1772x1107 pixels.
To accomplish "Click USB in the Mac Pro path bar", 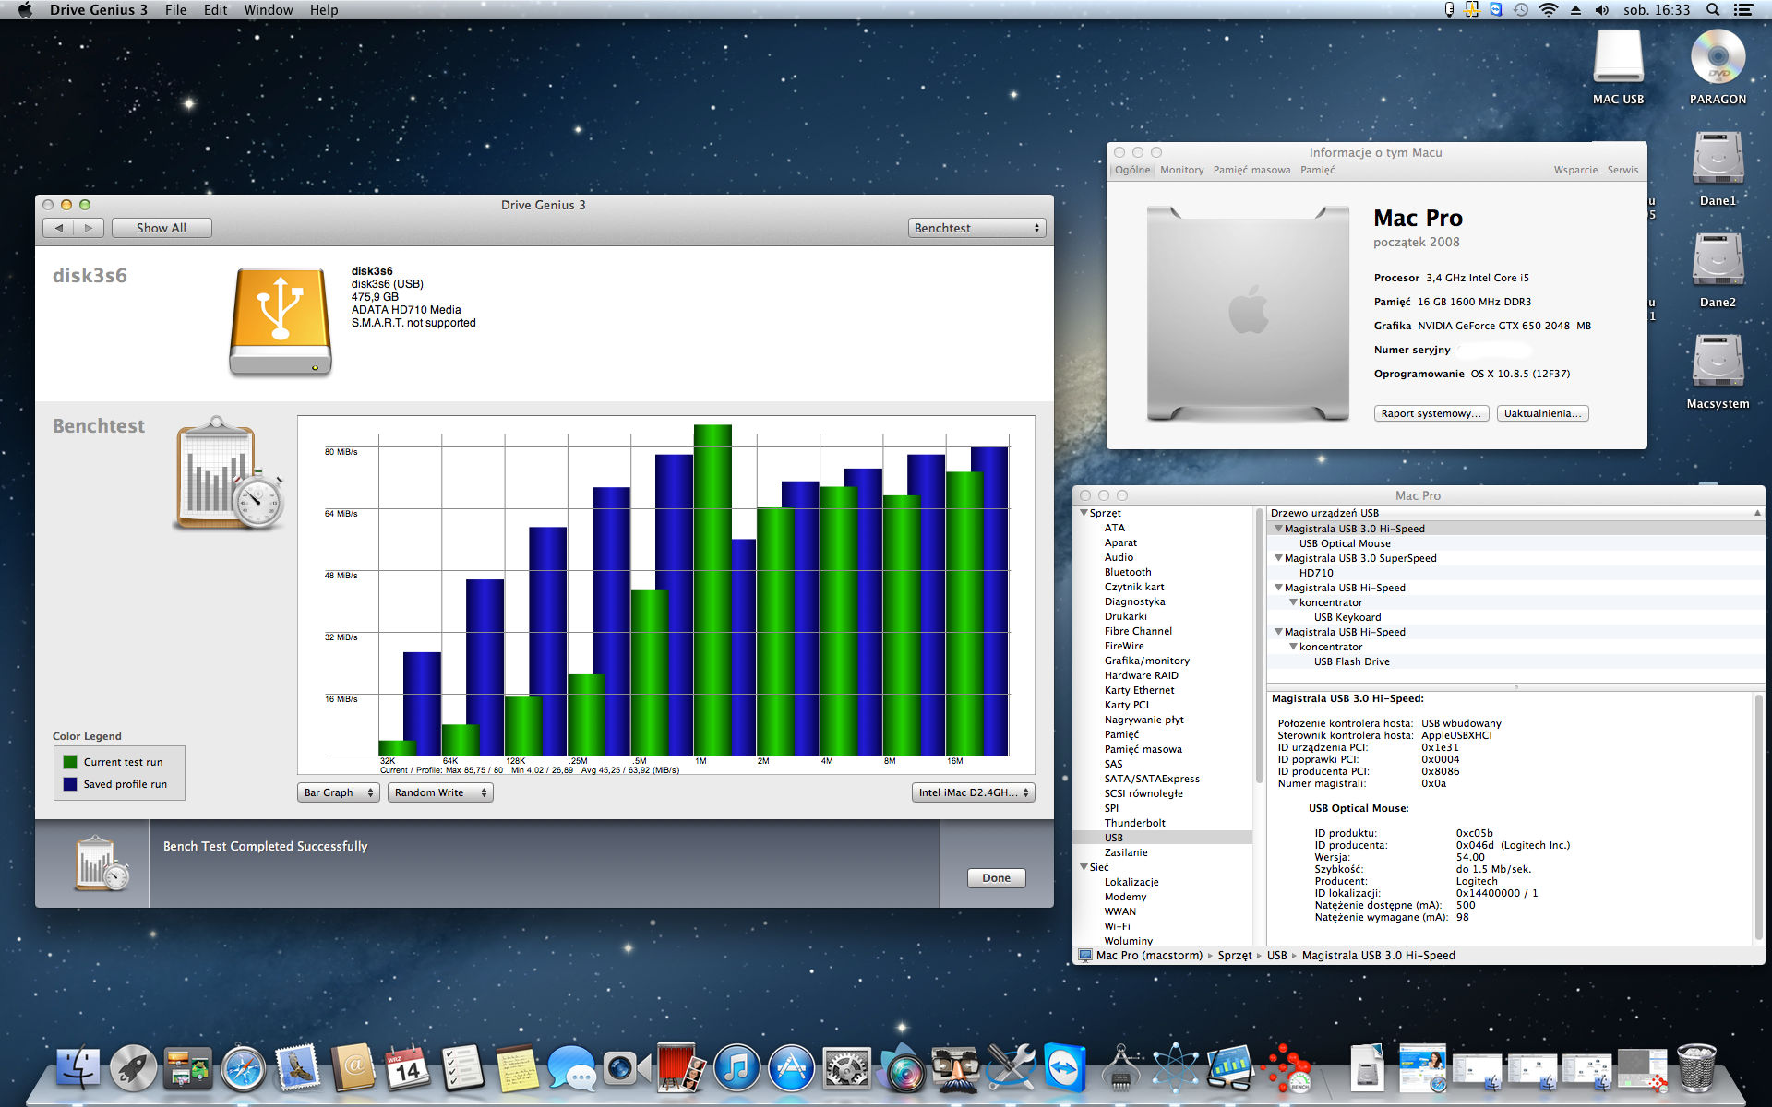I will (x=1276, y=956).
